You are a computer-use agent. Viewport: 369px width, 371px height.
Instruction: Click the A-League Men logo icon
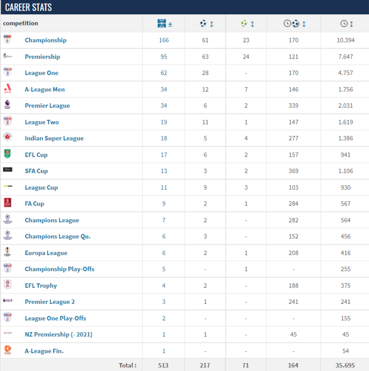7,89
